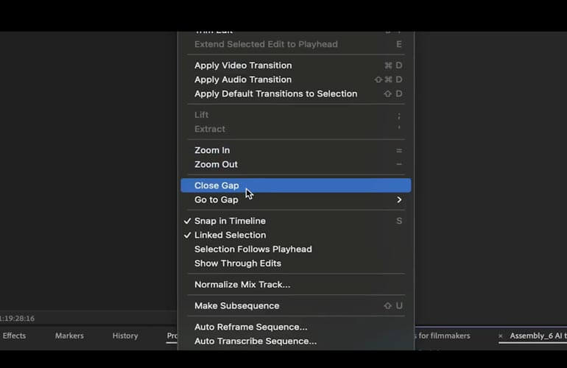Select Apply Audio Transition
The image size is (567, 368).
tap(296, 79)
